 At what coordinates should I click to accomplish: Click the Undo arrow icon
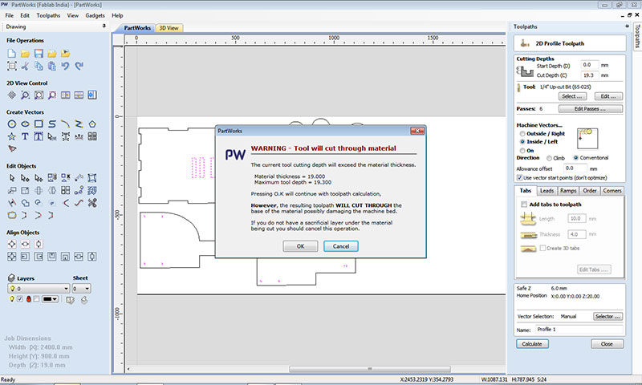click(x=65, y=66)
